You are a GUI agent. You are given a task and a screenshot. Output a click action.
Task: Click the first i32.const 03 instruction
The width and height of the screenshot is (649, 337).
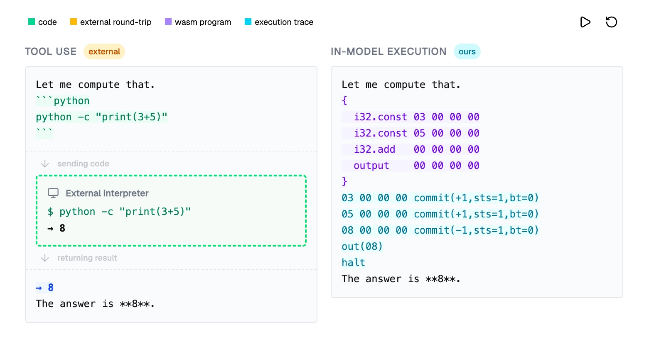[x=411, y=117]
